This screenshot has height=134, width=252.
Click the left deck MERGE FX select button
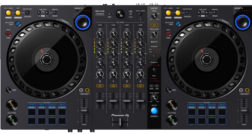(77, 11)
